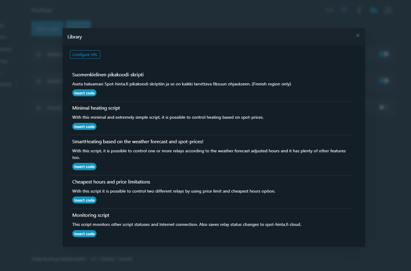Image resolution: width=411 pixels, height=271 pixels.
Task: Enable the third script row's toggle switch
Action: click(x=384, y=107)
